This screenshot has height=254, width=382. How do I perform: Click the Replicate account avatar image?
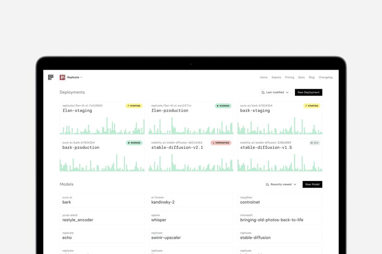click(x=62, y=77)
